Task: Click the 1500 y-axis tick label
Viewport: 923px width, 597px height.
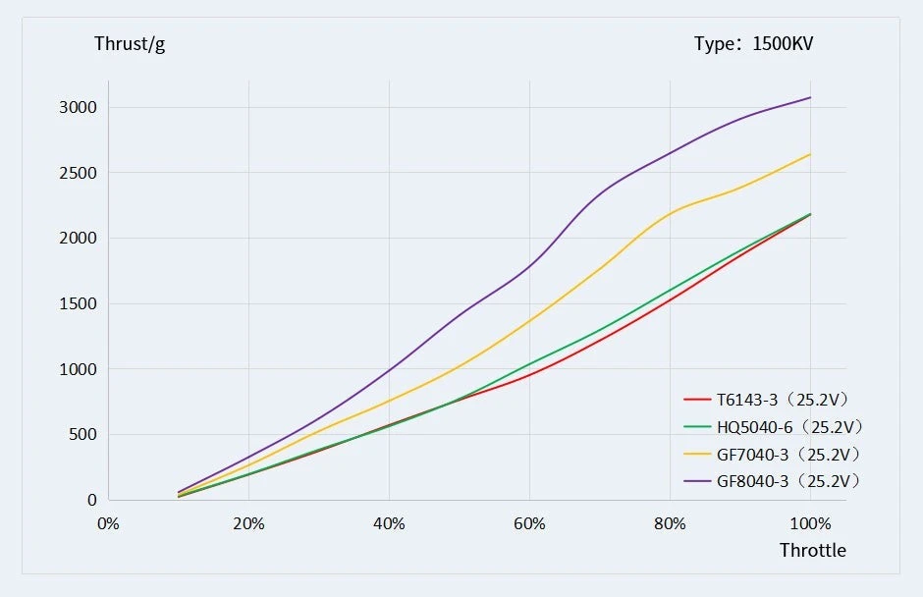Action: point(78,303)
